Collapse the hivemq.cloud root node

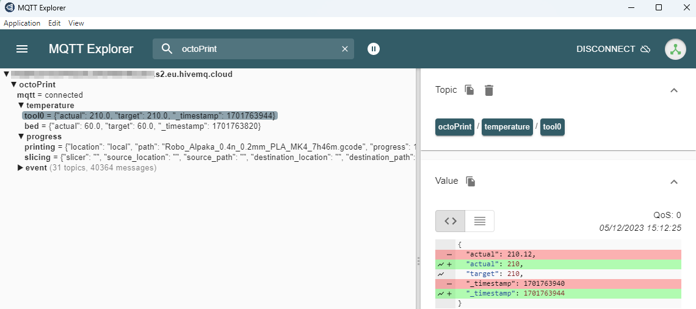pyautogui.click(x=5, y=74)
